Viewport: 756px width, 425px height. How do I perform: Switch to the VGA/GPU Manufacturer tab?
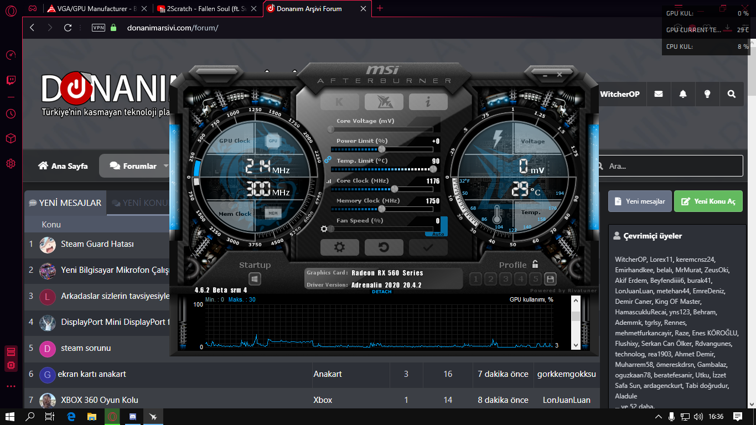click(97, 8)
